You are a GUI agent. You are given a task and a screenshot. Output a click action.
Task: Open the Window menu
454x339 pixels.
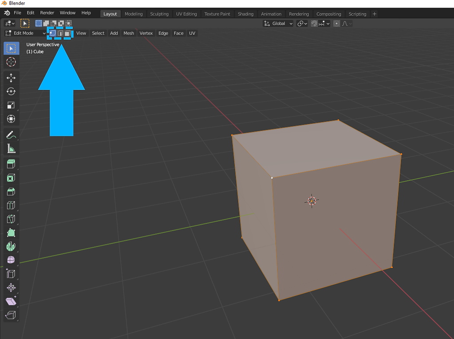[x=67, y=13]
